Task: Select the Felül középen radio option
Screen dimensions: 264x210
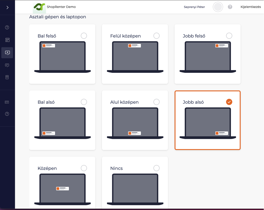Action: pos(156,36)
